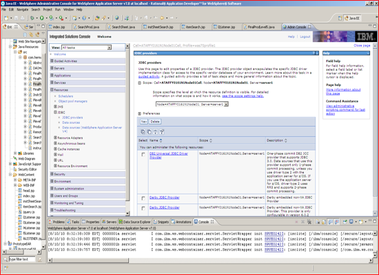379x275 pixels.
Task: Click the Deselect All table icon
Action: [149, 132]
